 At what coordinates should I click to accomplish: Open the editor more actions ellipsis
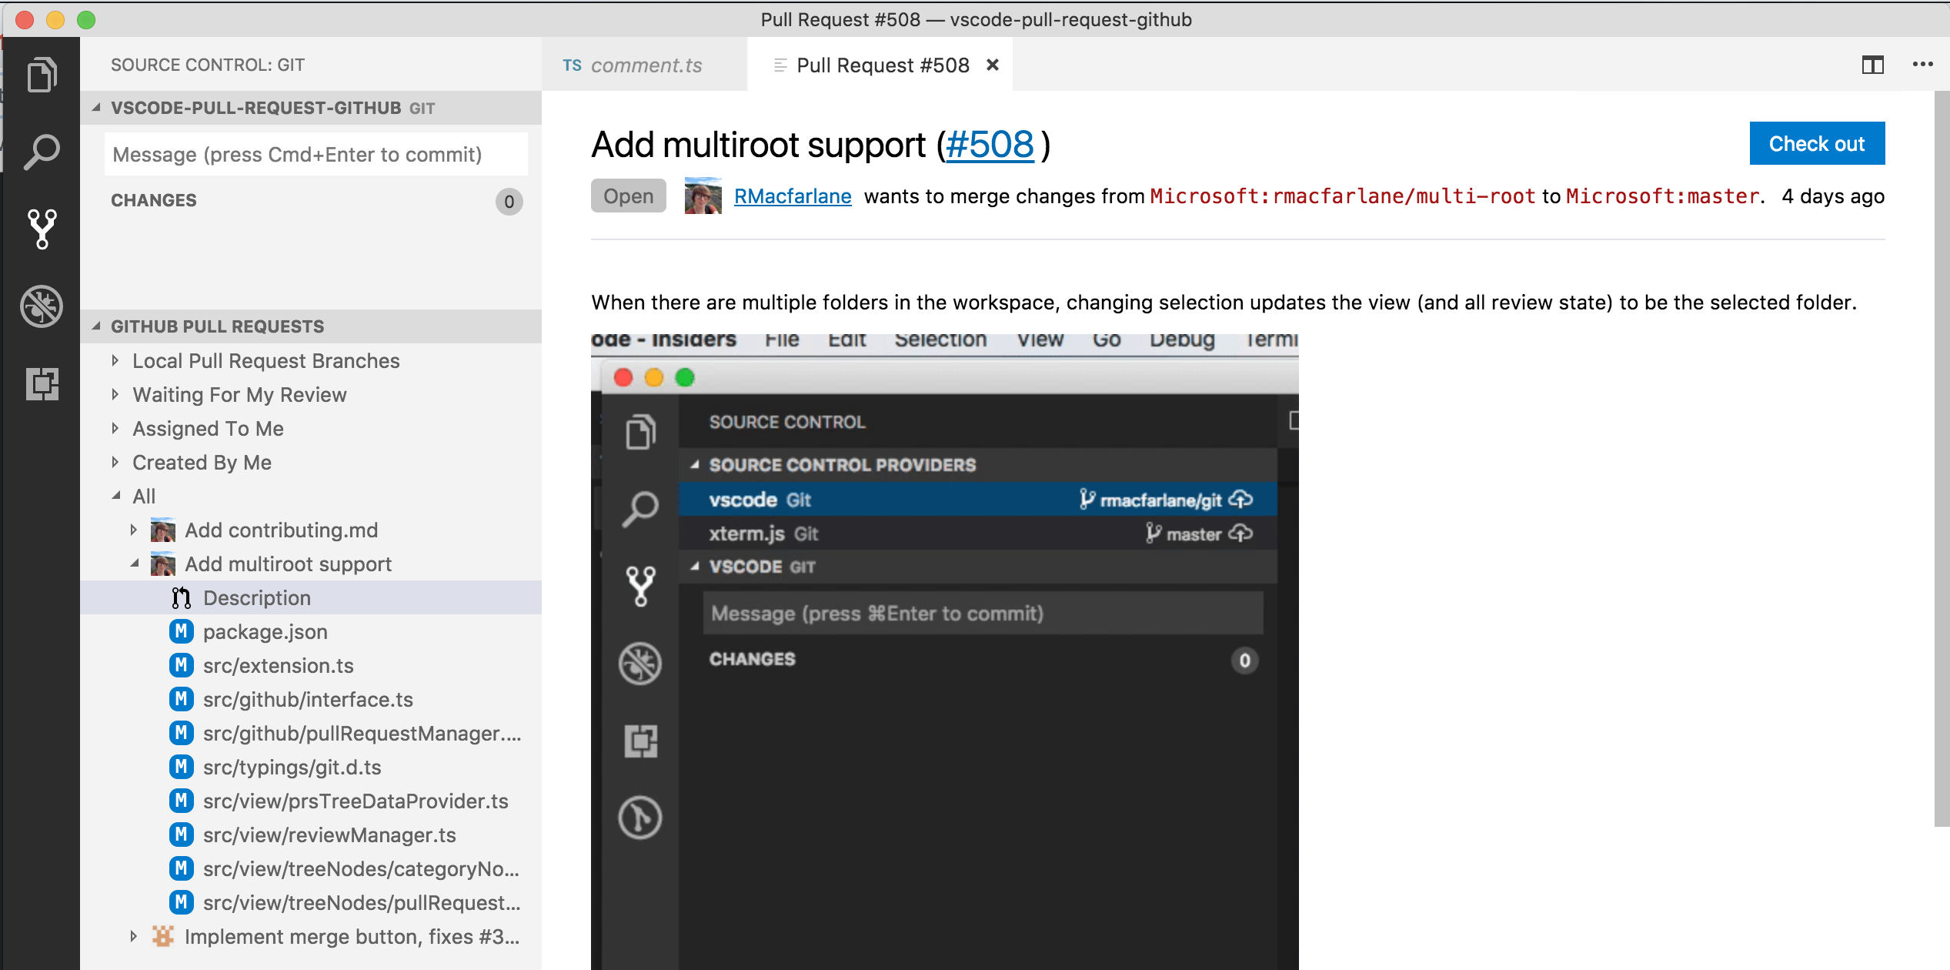click(x=1922, y=65)
